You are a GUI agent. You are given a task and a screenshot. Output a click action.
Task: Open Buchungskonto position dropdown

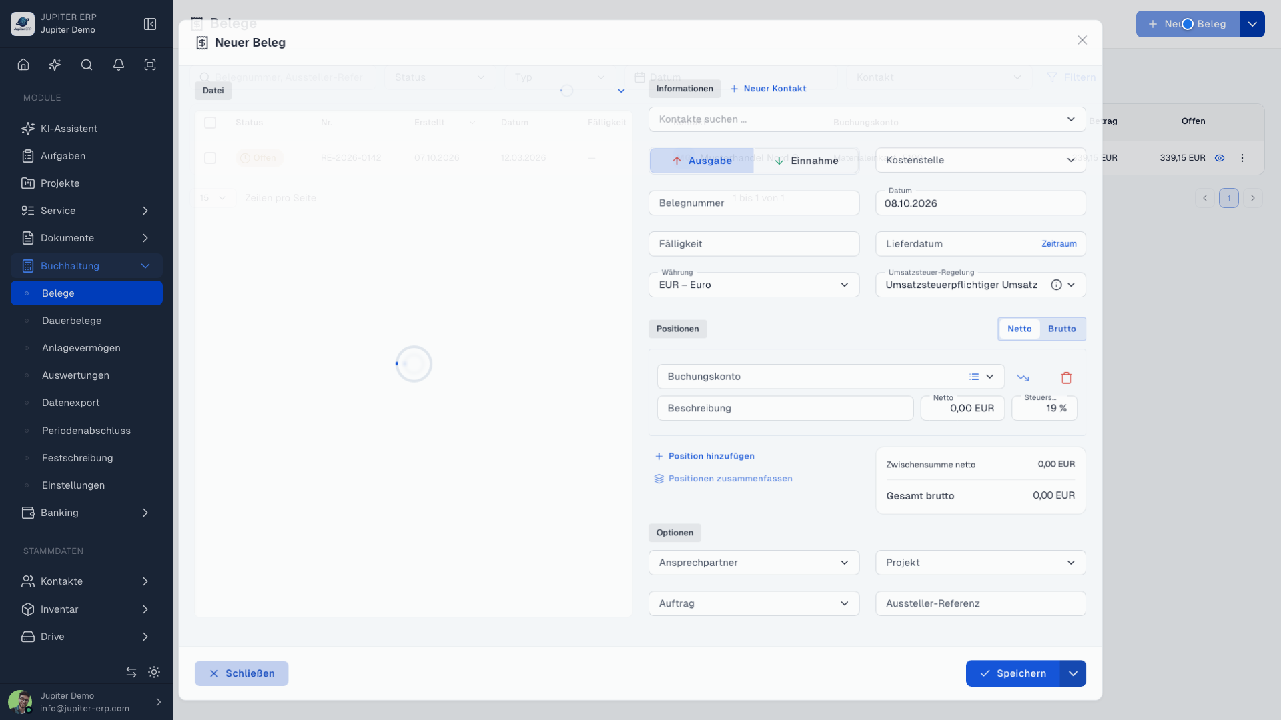831,377
